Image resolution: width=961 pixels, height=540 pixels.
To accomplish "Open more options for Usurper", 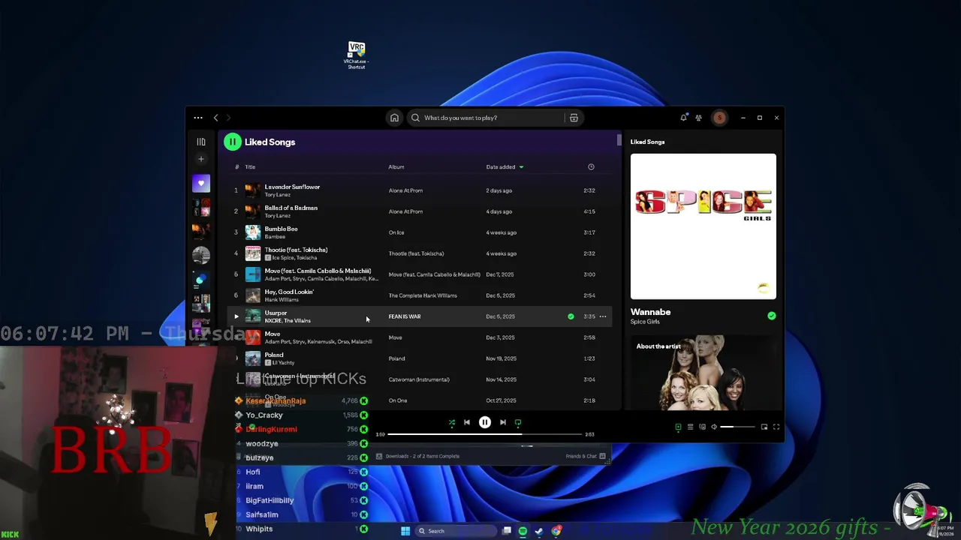I will (603, 316).
